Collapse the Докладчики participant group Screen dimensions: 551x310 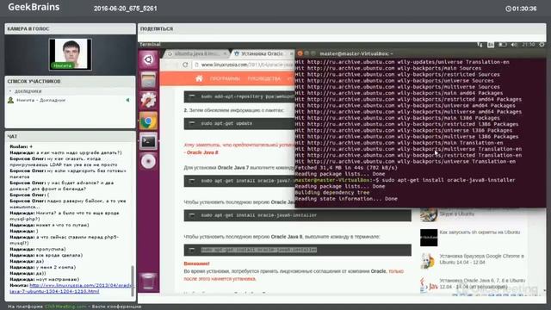click(x=10, y=91)
